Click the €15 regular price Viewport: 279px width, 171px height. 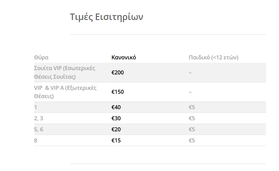click(116, 141)
